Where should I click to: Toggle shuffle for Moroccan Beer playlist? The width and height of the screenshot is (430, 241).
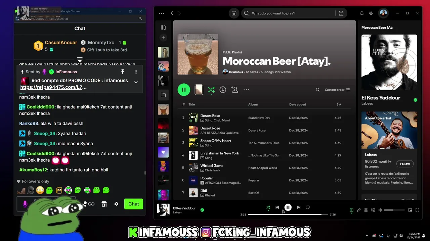pyautogui.click(x=211, y=90)
